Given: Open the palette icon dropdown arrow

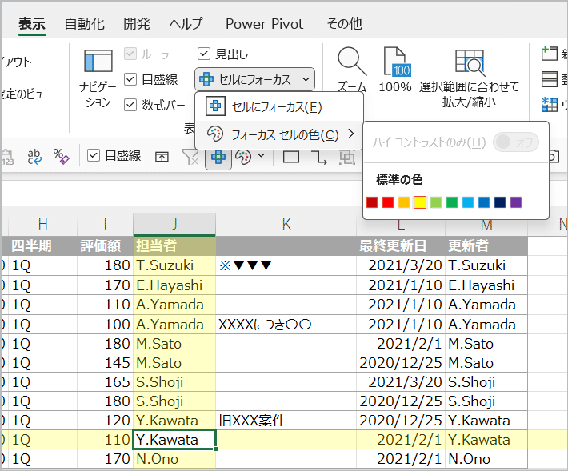Looking at the screenshot, I should 261,156.
